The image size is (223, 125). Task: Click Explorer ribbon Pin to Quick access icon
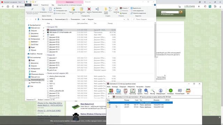coord(32,9)
